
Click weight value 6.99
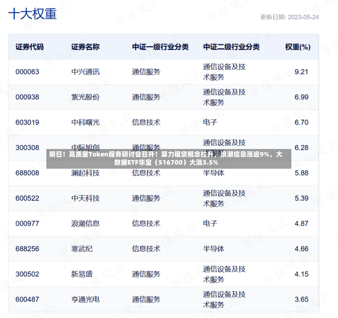[x=301, y=97]
